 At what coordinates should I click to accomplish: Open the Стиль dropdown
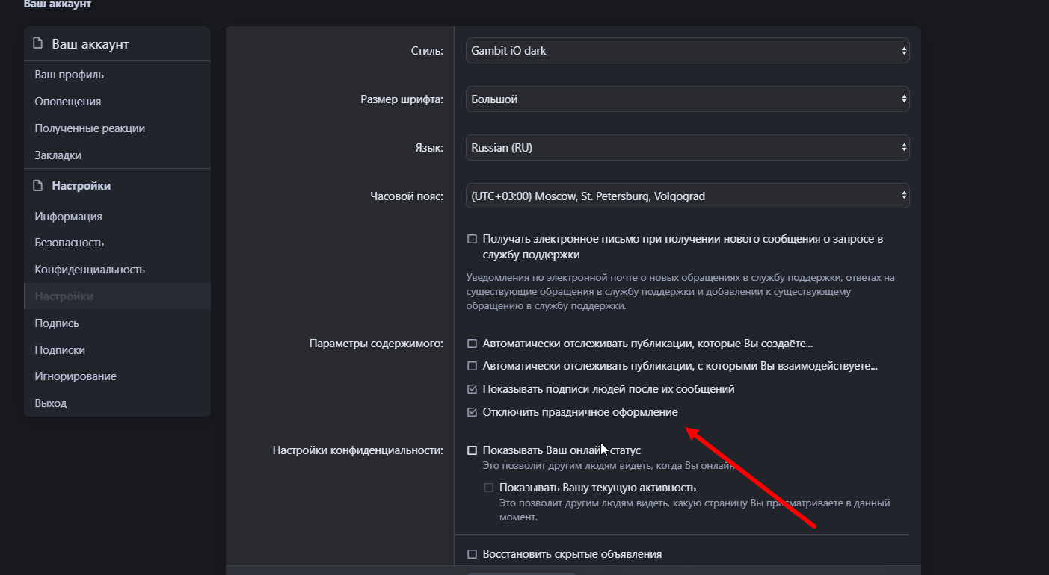pyautogui.click(x=687, y=51)
